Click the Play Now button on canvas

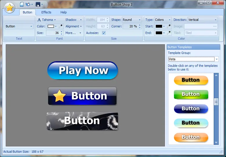pyautogui.click(x=83, y=70)
